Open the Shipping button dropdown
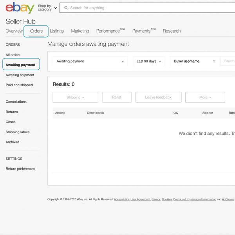 76,97
